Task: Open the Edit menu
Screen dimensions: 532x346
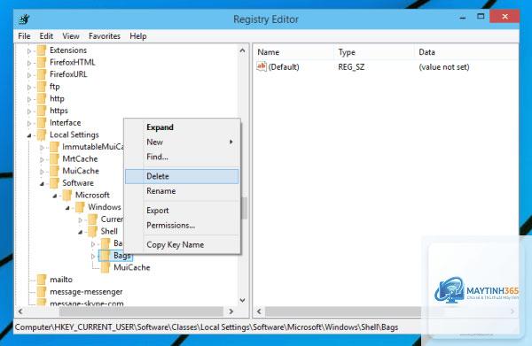Action: (46, 36)
